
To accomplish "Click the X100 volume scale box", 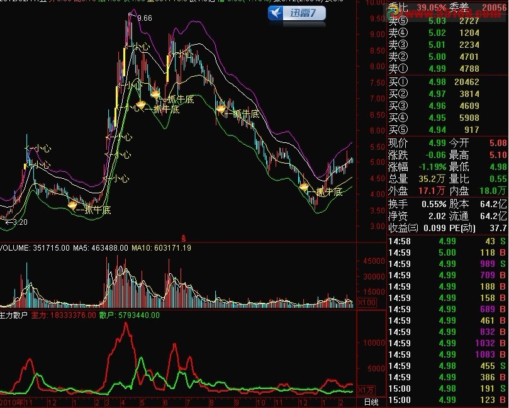I will [367, 303].
